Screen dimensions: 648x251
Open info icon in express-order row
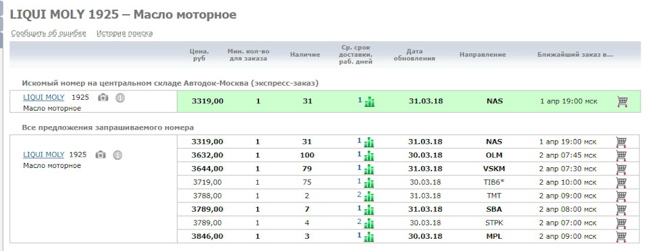click(x=120, y=98)
